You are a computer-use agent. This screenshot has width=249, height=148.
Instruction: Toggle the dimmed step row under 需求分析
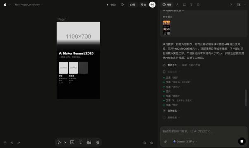pos(164,72)
